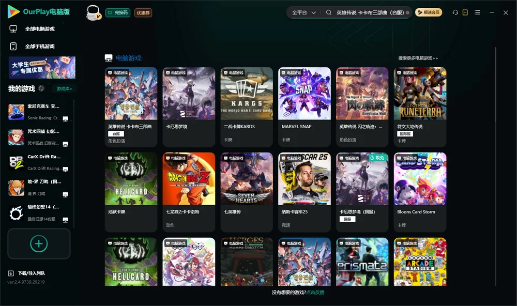The height and width of the screenshot is (306, 517).
Task: Open 英雄传说 闪之轨迹 game card
Action: pos(362,107)
